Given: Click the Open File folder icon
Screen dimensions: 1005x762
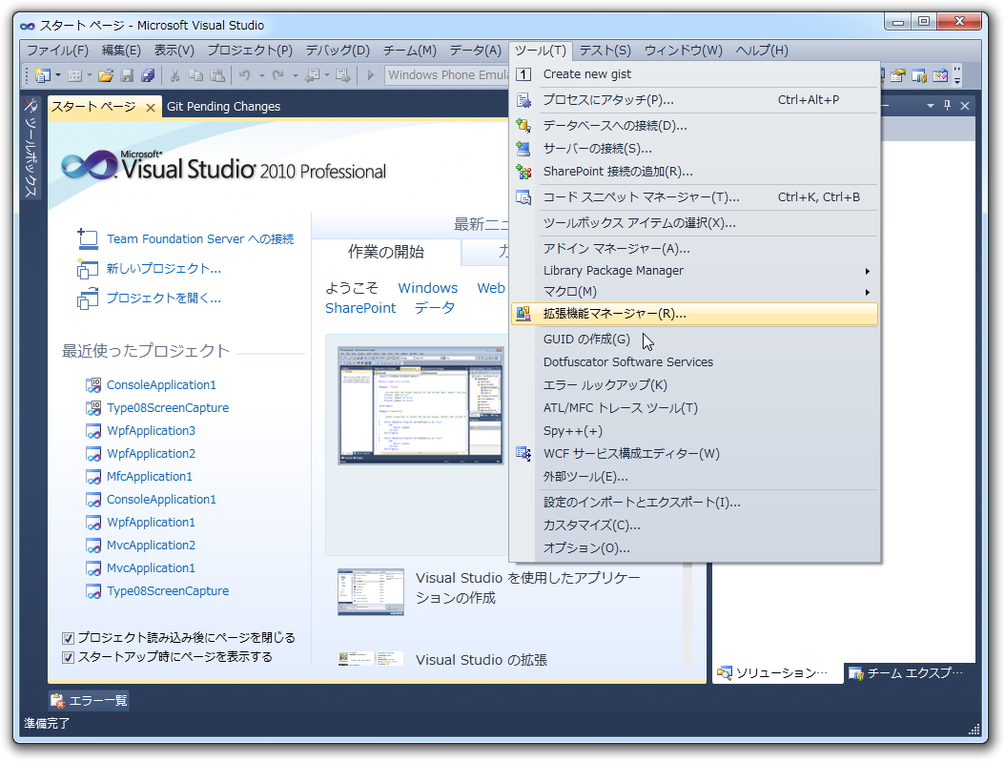Looking at the screenshot, I should coord(106,75).
